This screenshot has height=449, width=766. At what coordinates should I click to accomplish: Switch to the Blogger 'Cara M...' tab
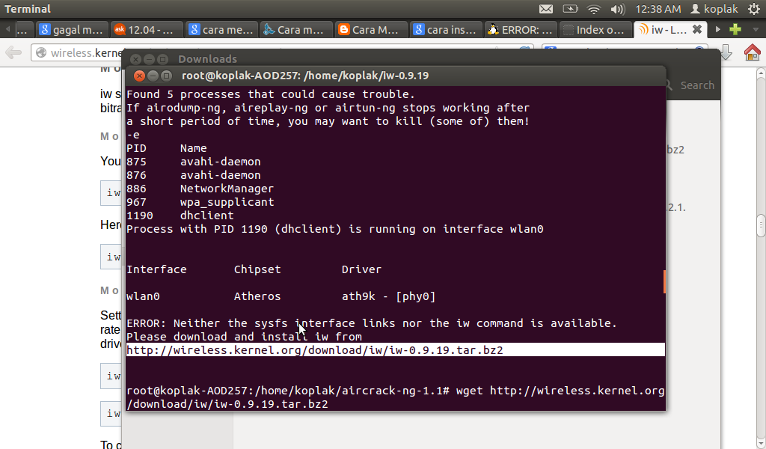[x=371, y=30]
